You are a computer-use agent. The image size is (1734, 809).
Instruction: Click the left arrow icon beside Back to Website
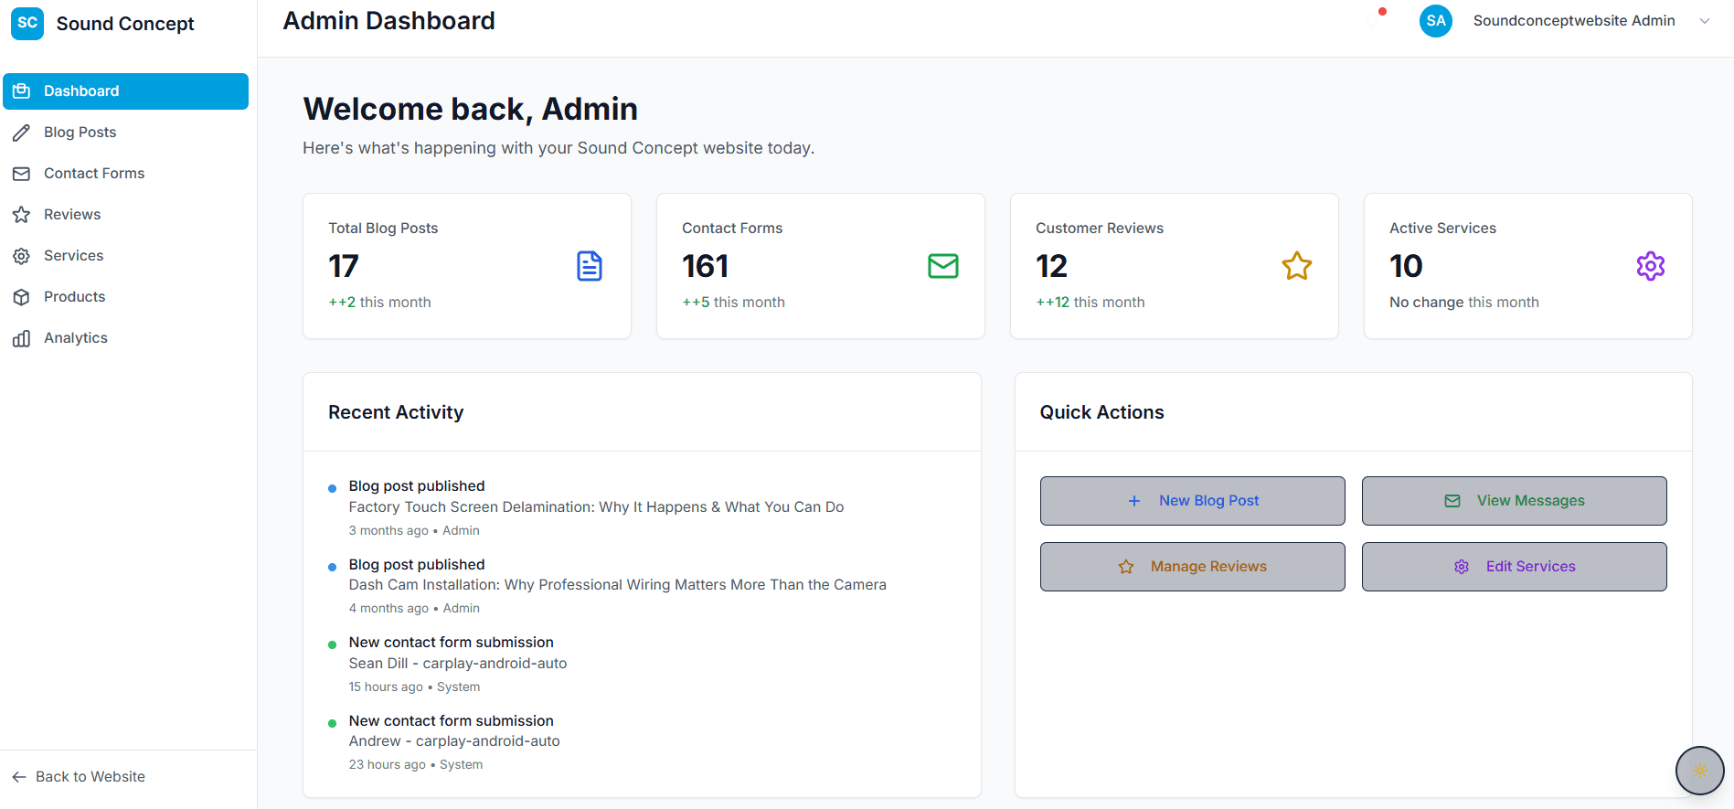tap(19, 777)
